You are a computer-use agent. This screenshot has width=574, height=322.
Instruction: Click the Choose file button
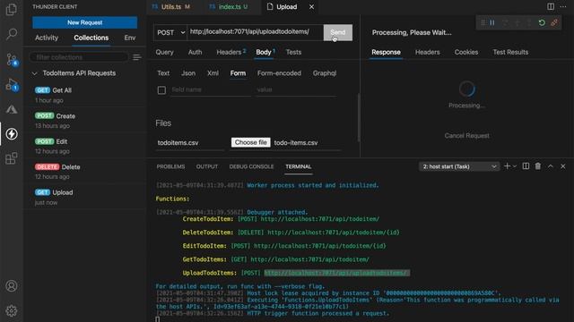click(251, 142)
